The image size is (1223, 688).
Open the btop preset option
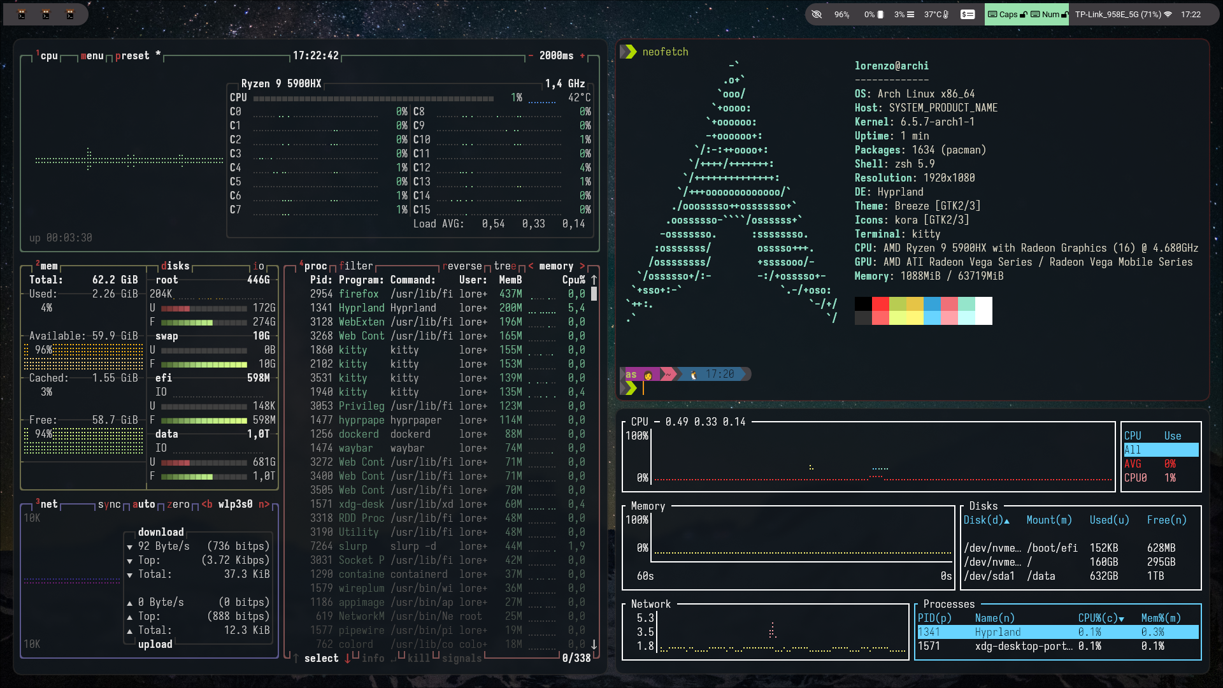click(x=132, y=55)
